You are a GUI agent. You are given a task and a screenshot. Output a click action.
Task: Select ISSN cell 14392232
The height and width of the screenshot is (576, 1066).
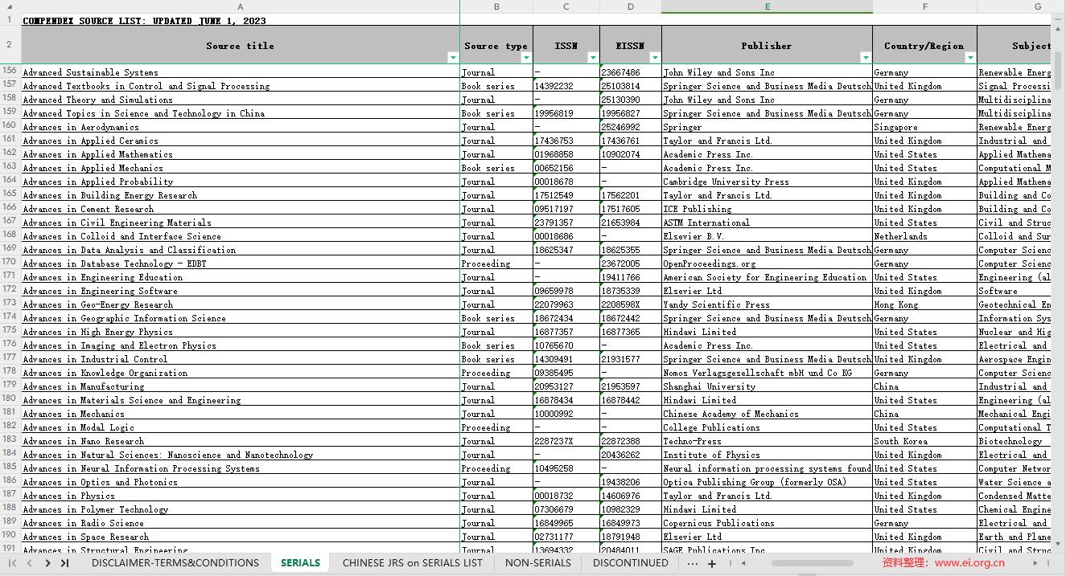pyautogui.click(x=566, y=86)
